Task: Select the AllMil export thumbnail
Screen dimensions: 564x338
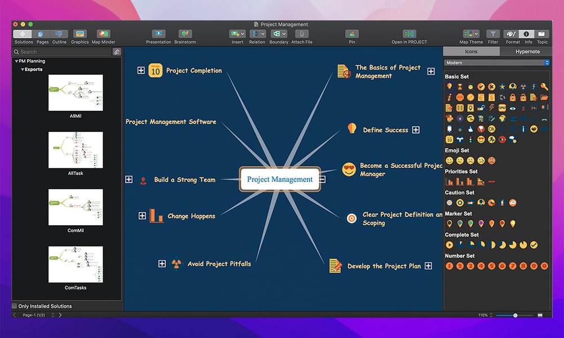Action: pos(76,93)
